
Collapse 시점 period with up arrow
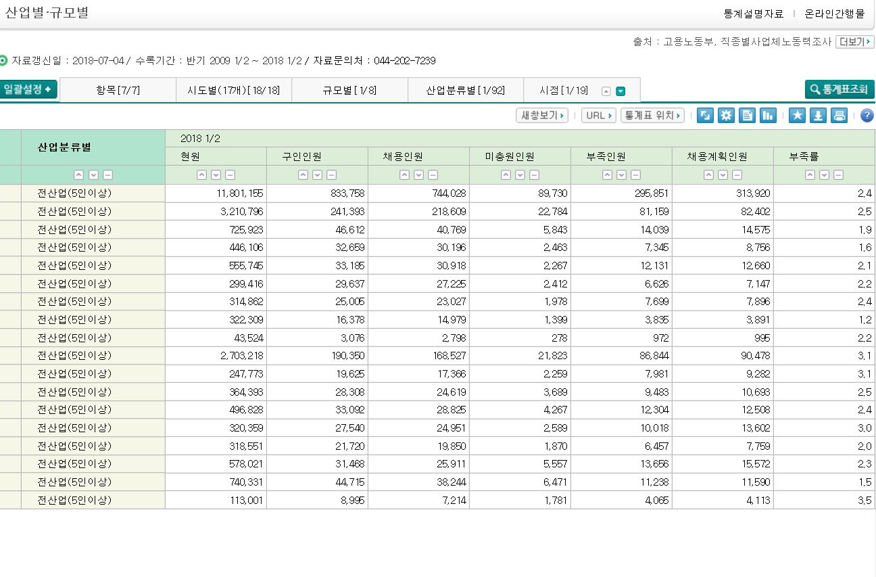pos(606,91)
